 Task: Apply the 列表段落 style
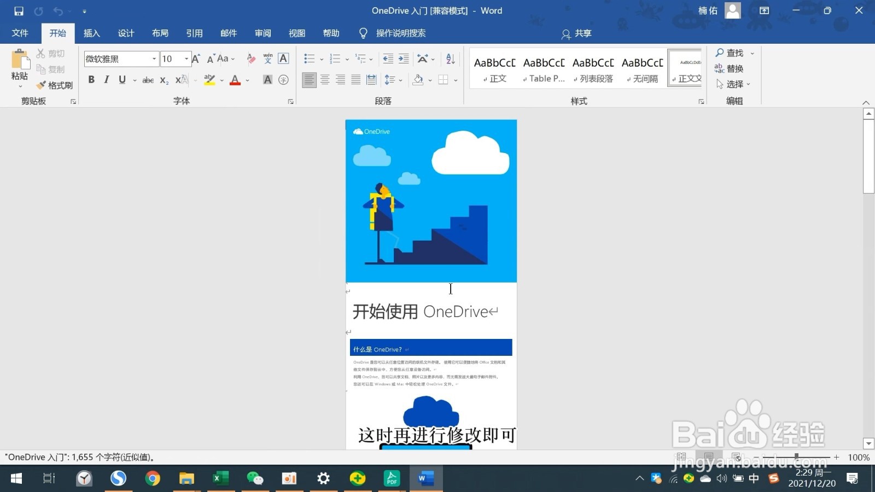pos(593,69)
